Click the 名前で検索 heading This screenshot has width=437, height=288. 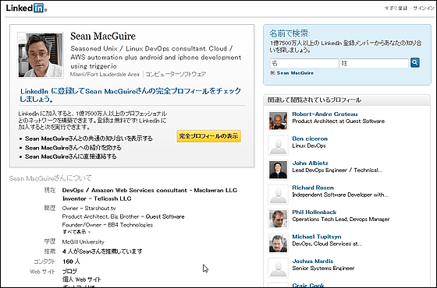[290, 33]
